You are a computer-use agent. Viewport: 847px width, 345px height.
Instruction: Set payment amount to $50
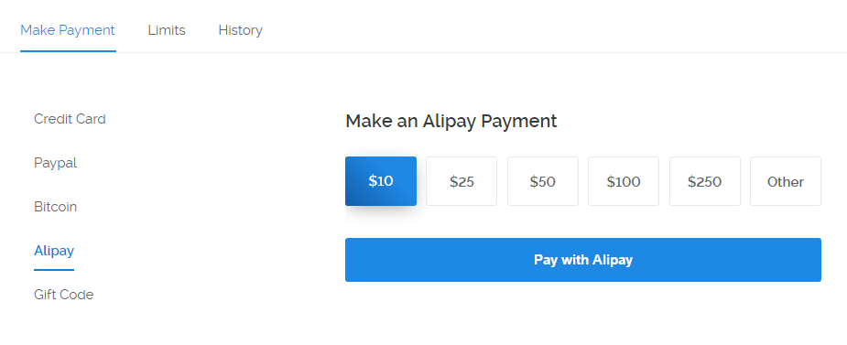click(542, 181)
